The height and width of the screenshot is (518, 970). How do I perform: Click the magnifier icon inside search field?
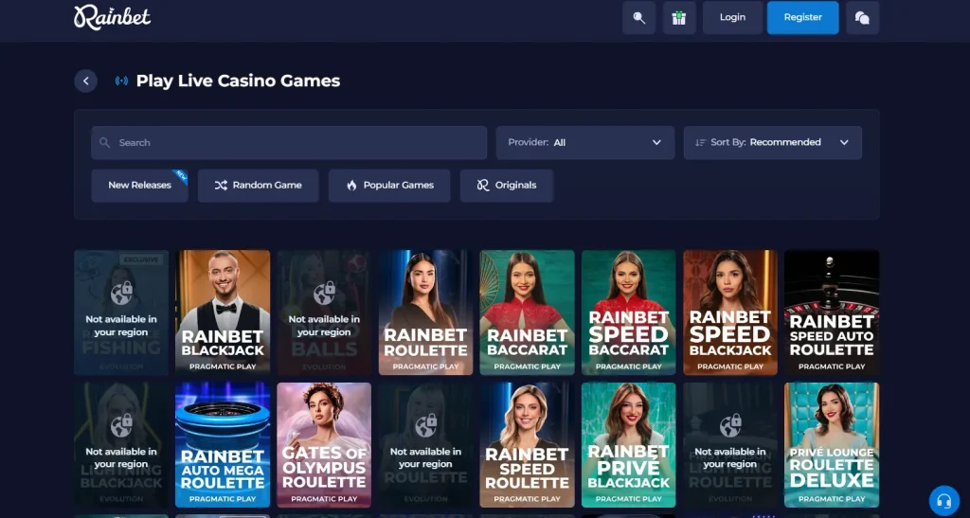click(105, 143)
